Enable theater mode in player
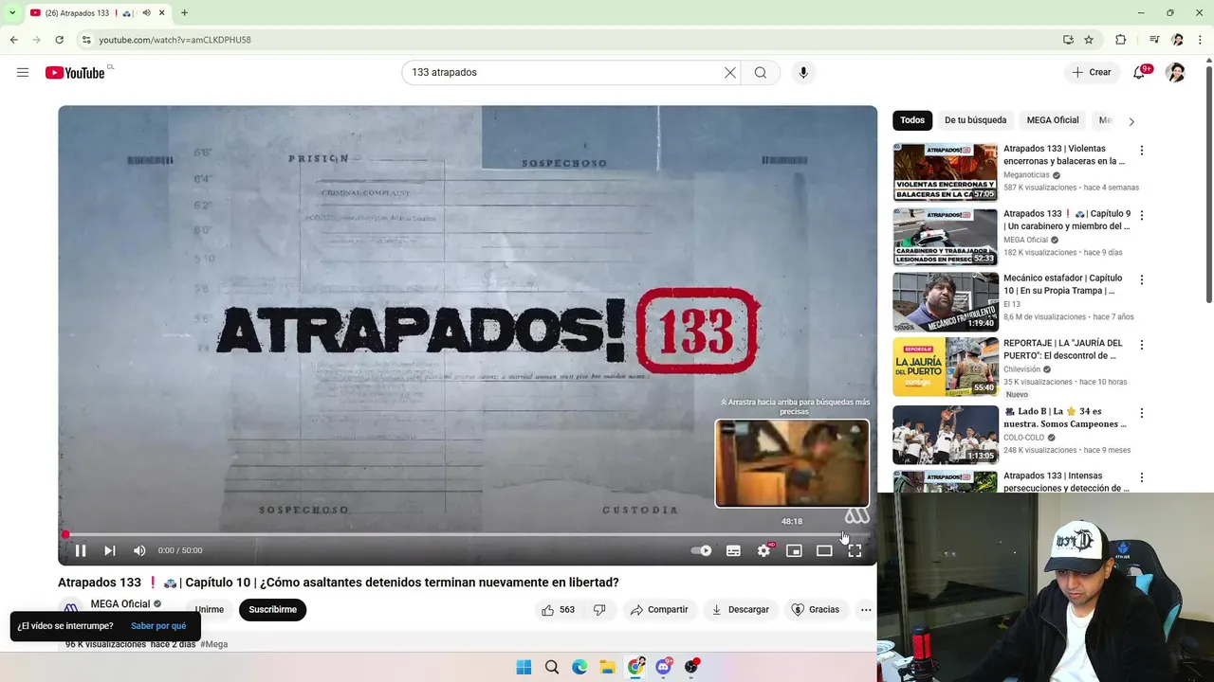This screenshot has height=682, width=1214. pyautogui.click(x=824, y=550)
